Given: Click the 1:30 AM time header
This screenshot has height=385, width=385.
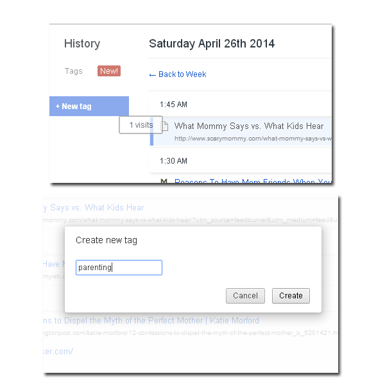Looking at the screenshot, I should (x=174, y=160).
